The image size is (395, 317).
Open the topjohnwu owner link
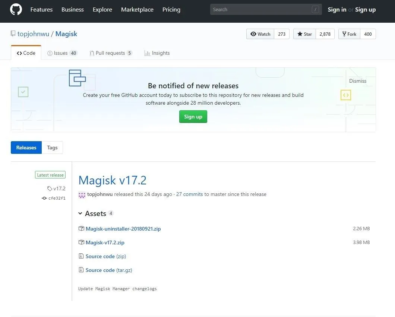point(33,34)
